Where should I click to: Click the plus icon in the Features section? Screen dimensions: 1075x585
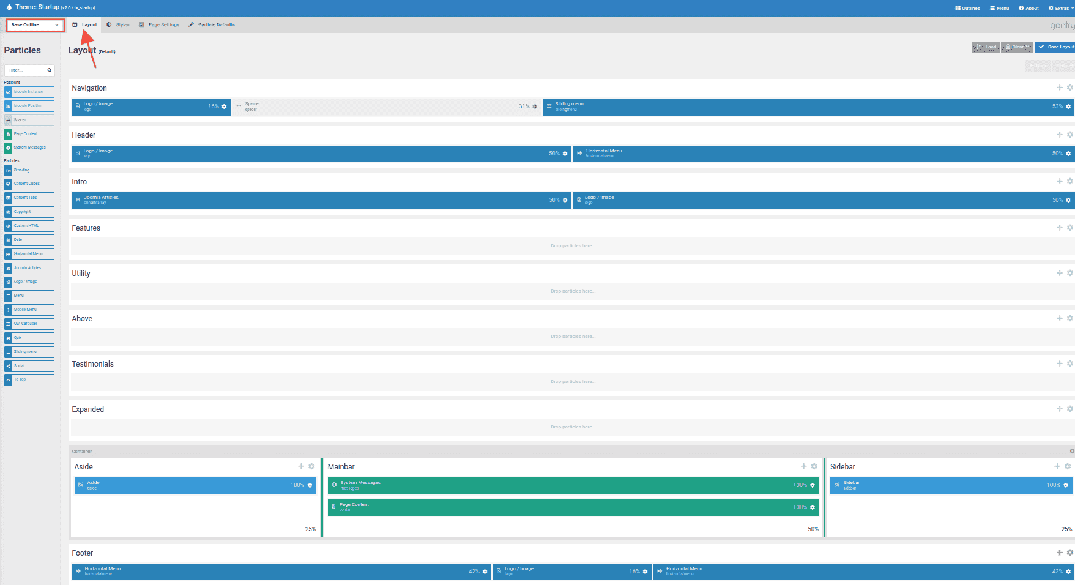click(x=1060, y=228)
